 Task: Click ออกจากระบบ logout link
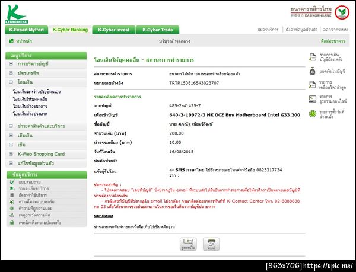(335, 30)
